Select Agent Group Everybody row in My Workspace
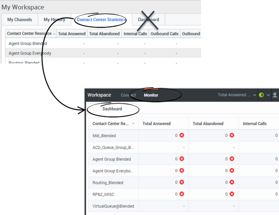The image size is (279, 215). click(x=103, y=53)
